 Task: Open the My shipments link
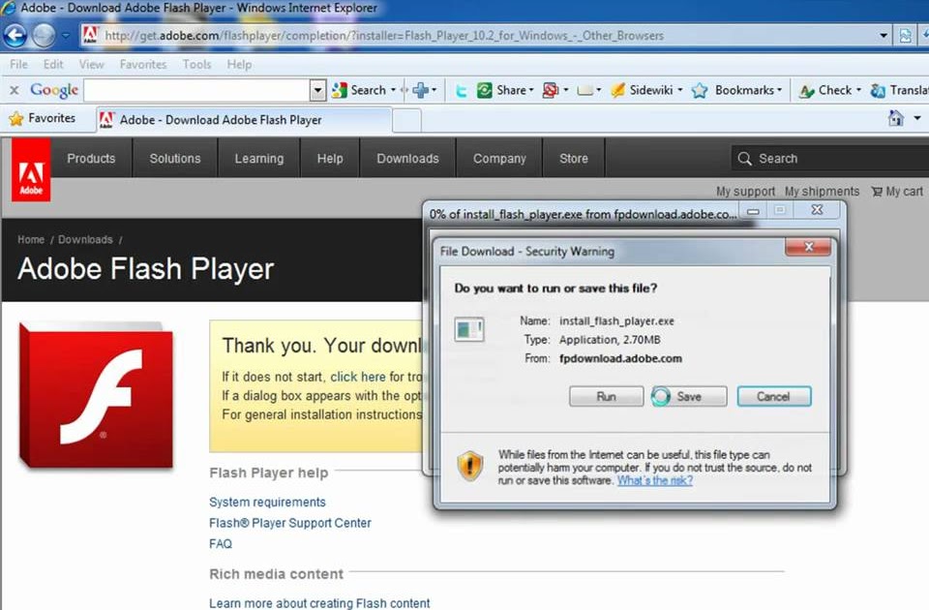(x=822, y=192)
